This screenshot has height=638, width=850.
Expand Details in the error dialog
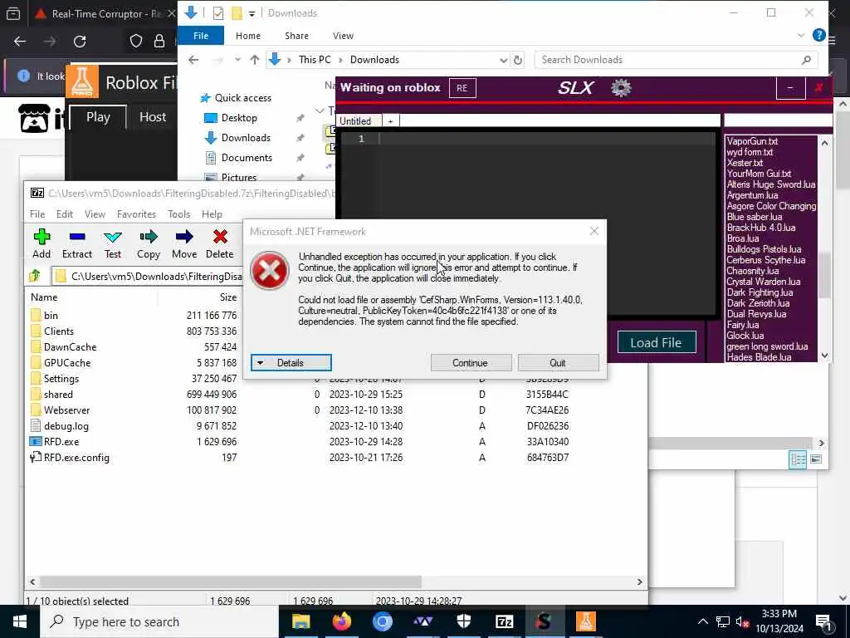[x=291, y=363]
